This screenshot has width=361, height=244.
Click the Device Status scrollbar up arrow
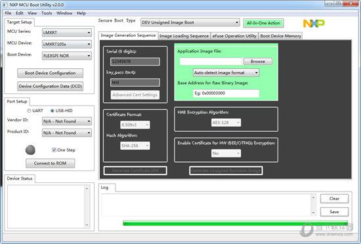87,188
